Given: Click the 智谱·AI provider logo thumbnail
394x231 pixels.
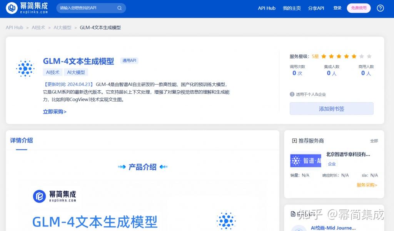Looking at the screenshot, I should (306, 160).
